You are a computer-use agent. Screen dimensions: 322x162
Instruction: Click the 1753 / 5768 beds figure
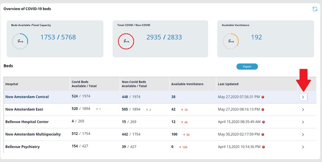[x=58, y=37]
